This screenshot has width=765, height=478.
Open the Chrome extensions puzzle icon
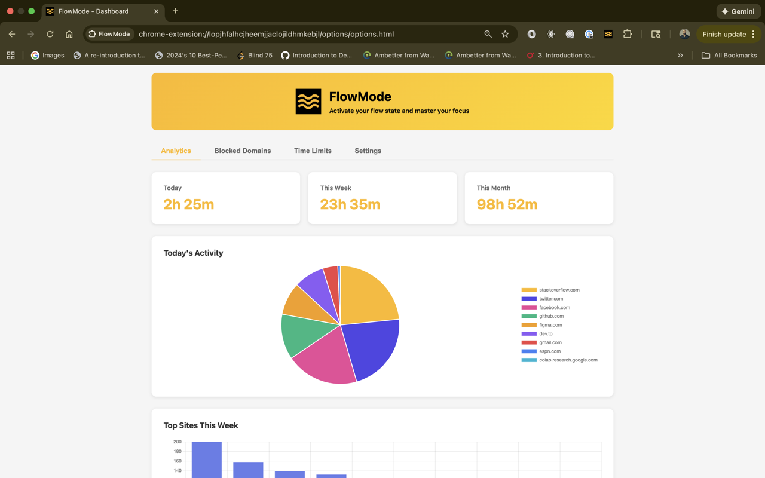(628, 34)
